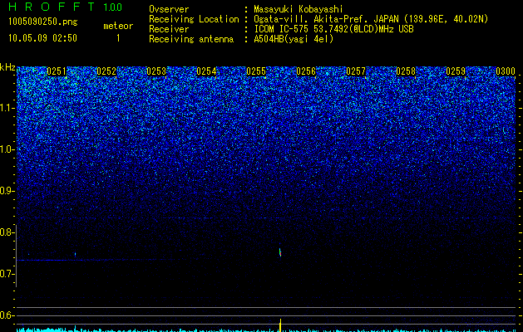Click the 0.7 kHz axis label

coord(7,274)
